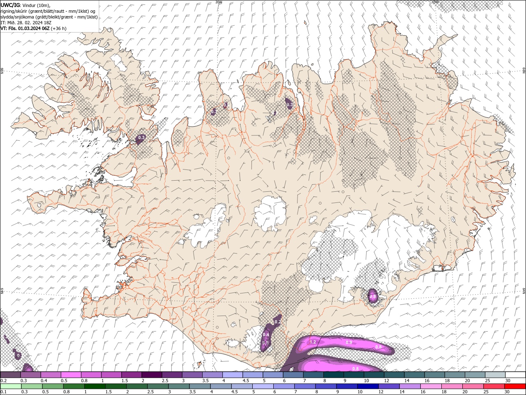Screen dimensions: 526x395
Task: Pick the upper-scale dark teal swatch between 8 and 9
Action: [334, 375]
